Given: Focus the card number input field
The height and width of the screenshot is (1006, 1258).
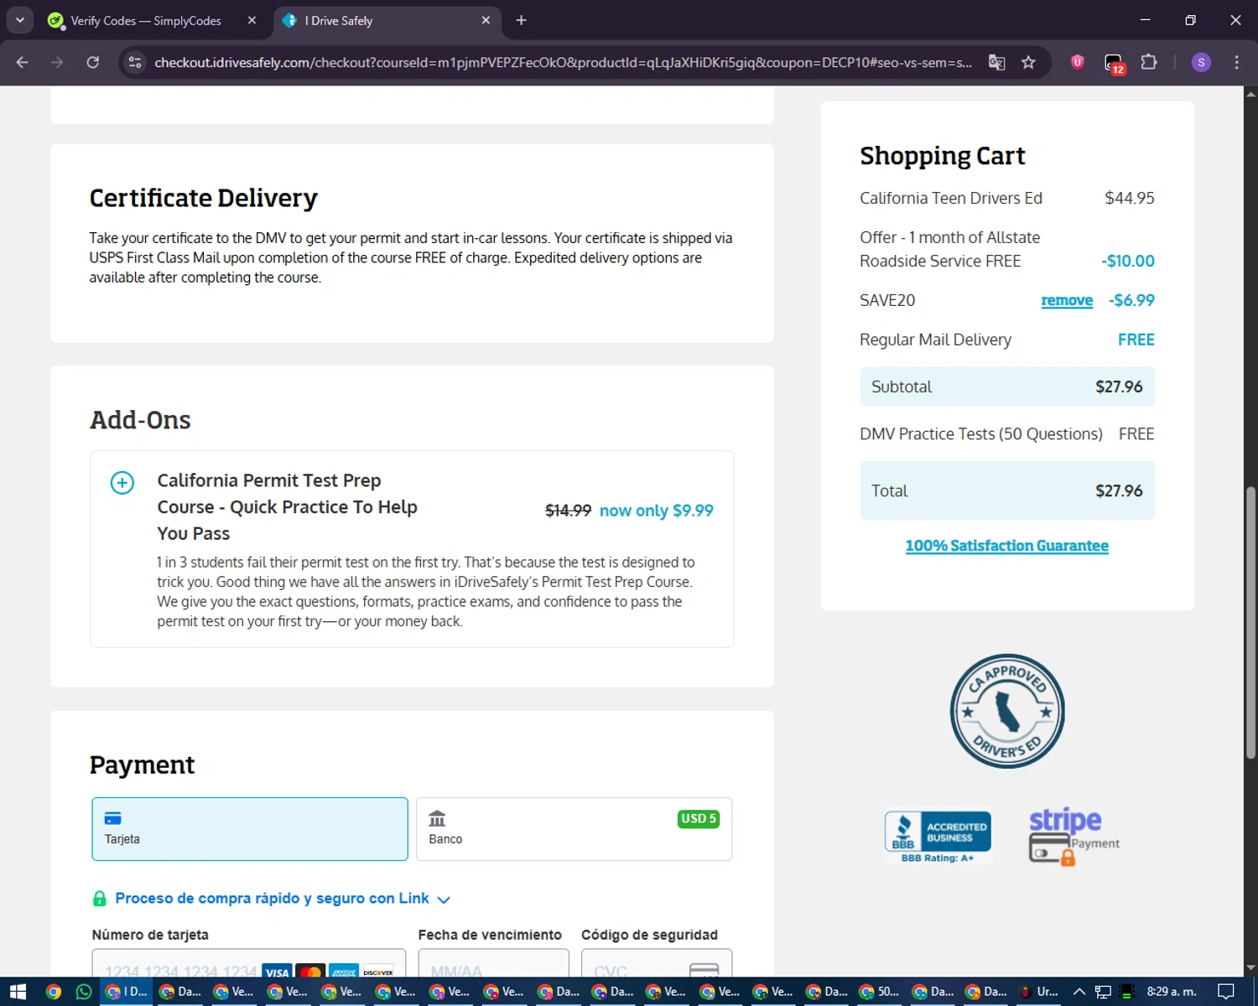Looking at the screenshot, I should tap(249, 964).
